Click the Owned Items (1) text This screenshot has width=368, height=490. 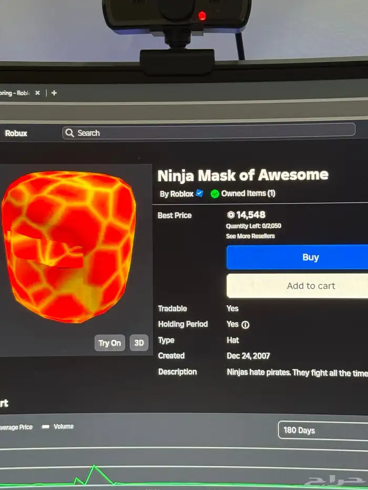coord(248,193)
